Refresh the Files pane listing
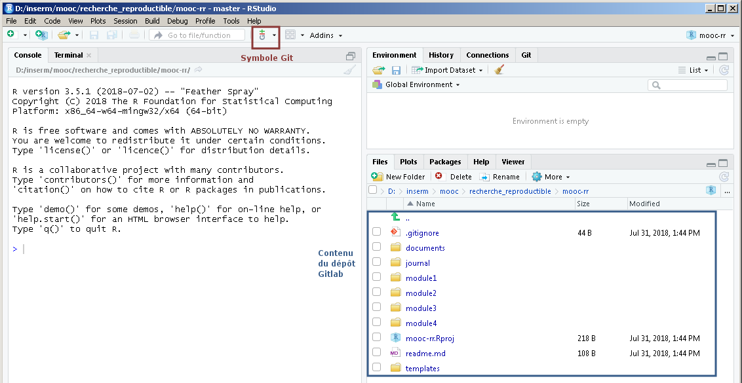 tap(724, 177)
